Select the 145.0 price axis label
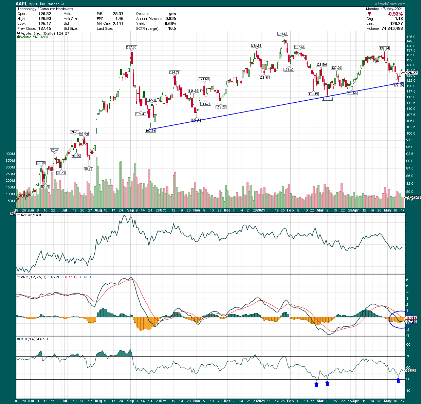Viewport: 421px width, 404px height. (410, 37)
